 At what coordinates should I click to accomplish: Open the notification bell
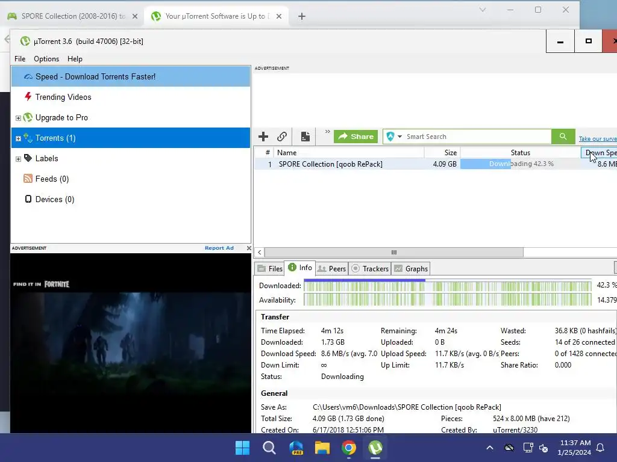601,448
